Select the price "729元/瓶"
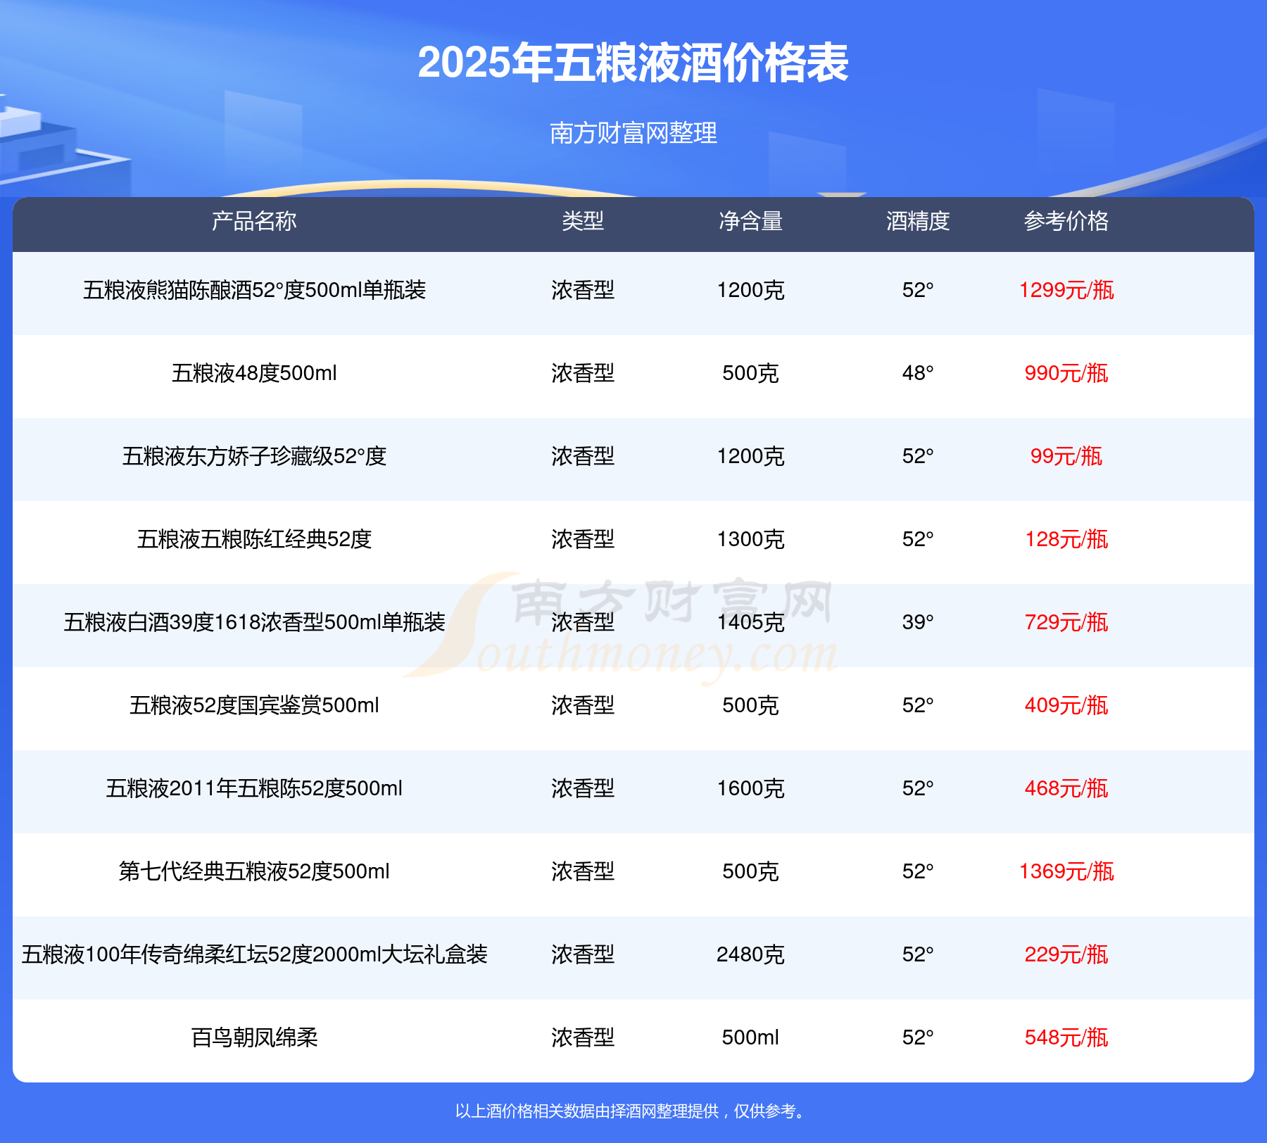The height and width of the screenshot is (1143, 1267). click(x=1066, y=622)
